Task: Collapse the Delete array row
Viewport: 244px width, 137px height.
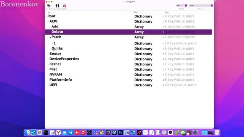Action: 50,32
